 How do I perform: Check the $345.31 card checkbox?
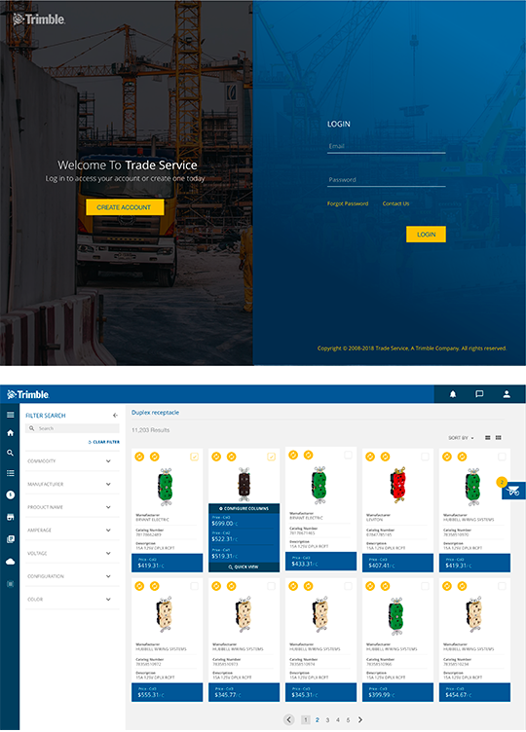click(348, 586)
